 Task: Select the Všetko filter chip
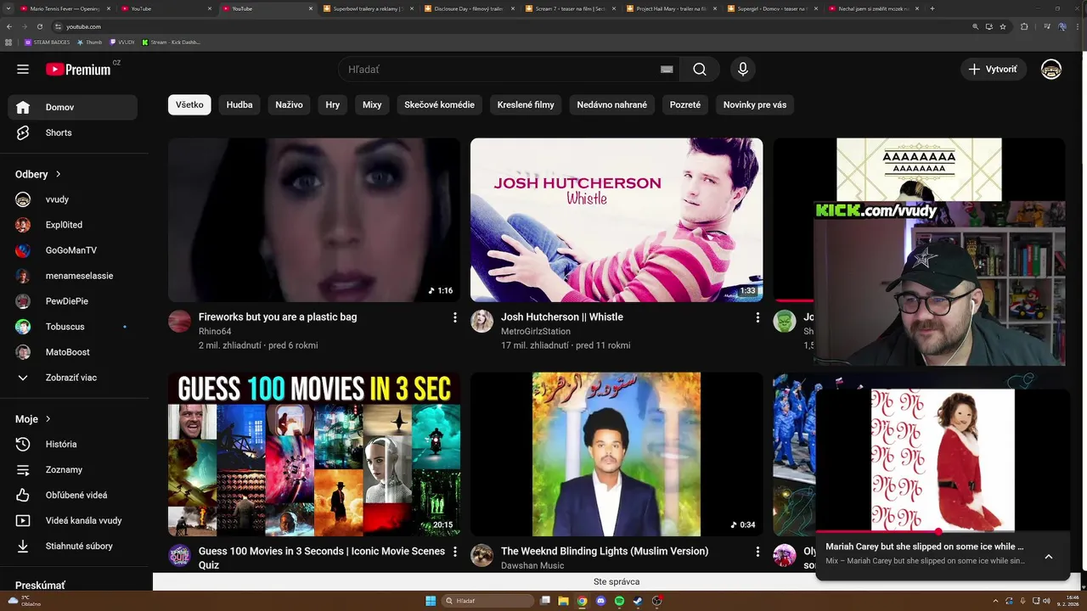click(189, 105)
